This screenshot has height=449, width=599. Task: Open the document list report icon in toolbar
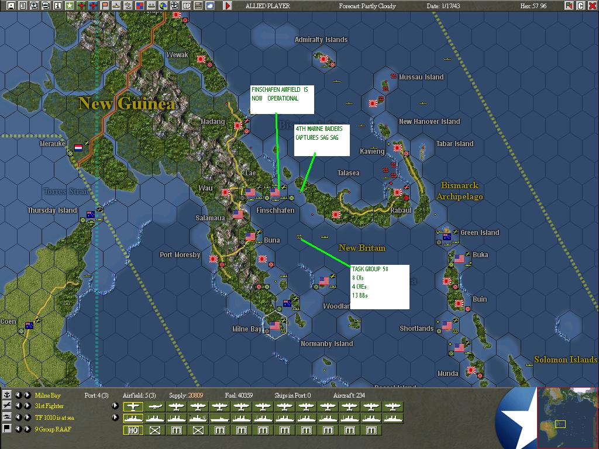click(x=23, y=5)
